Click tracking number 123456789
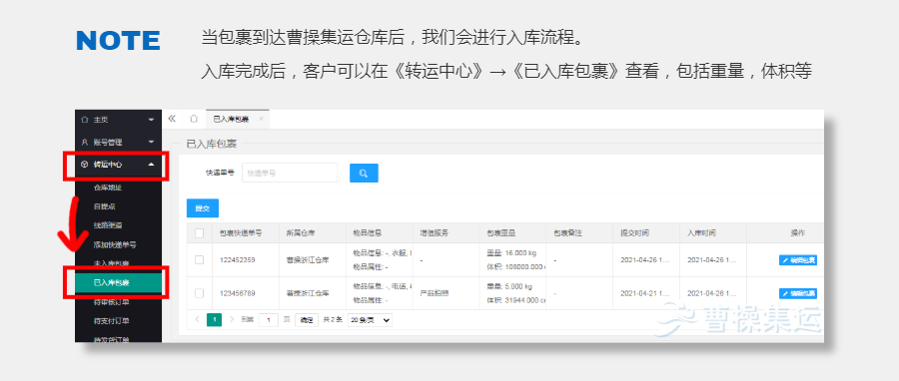Image resolution: width=899 pixels, height=381 pixels. tap(238, 293)
